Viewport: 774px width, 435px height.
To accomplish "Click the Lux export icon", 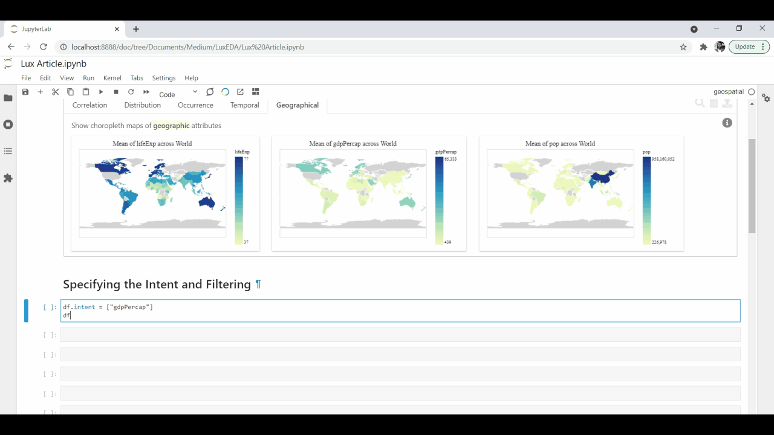I will [727, 103].
